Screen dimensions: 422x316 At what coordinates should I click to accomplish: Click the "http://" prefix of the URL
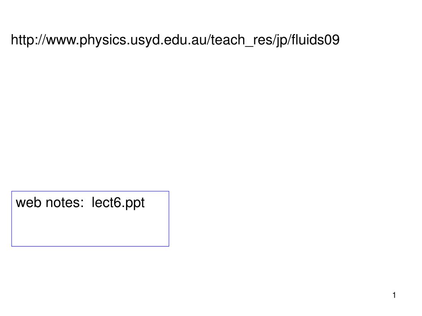coord(28,40)
